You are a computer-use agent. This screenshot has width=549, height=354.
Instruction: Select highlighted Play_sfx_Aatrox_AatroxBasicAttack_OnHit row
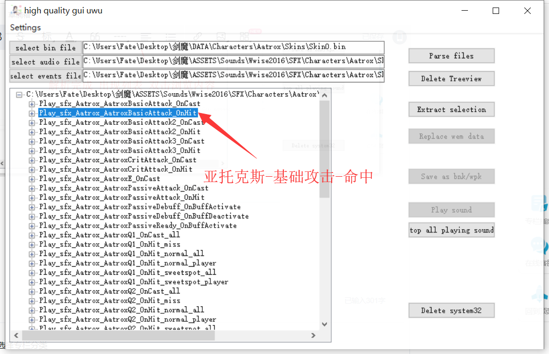coord(118,113)
